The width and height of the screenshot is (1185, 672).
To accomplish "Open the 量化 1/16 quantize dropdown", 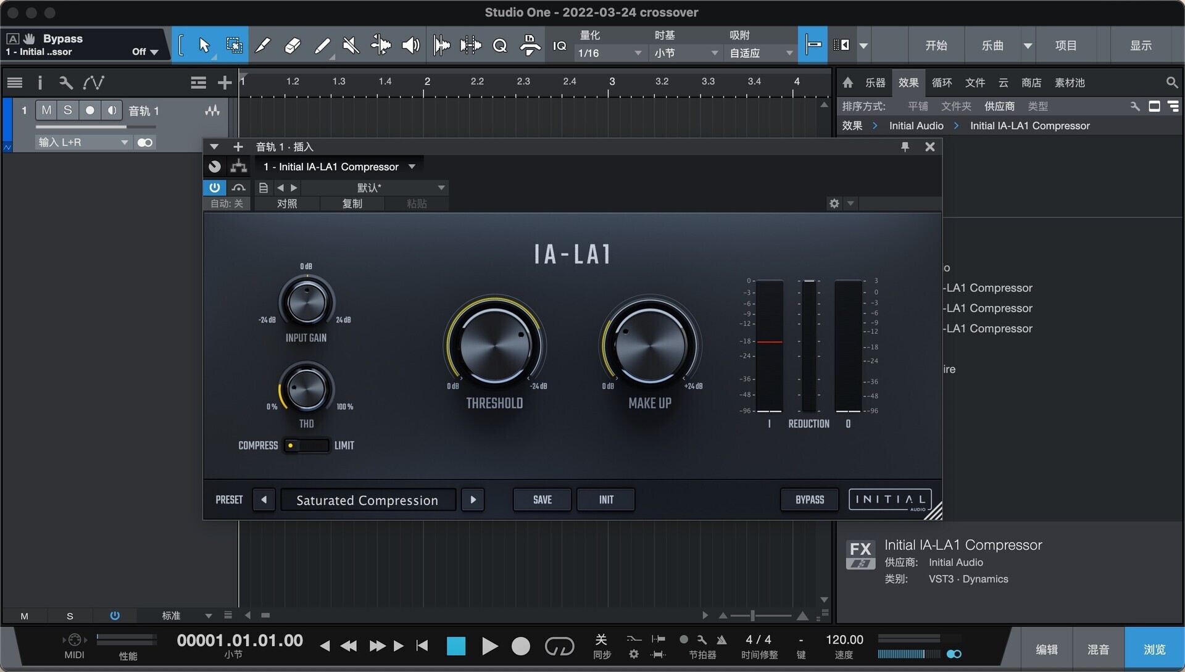I will click(610, 53).
